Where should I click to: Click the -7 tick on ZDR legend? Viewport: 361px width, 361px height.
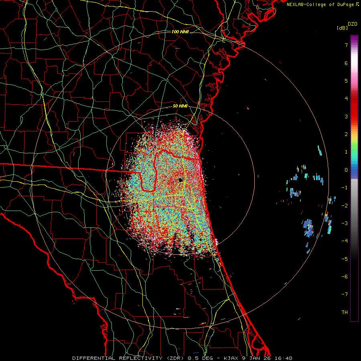[x=345, y=294]
